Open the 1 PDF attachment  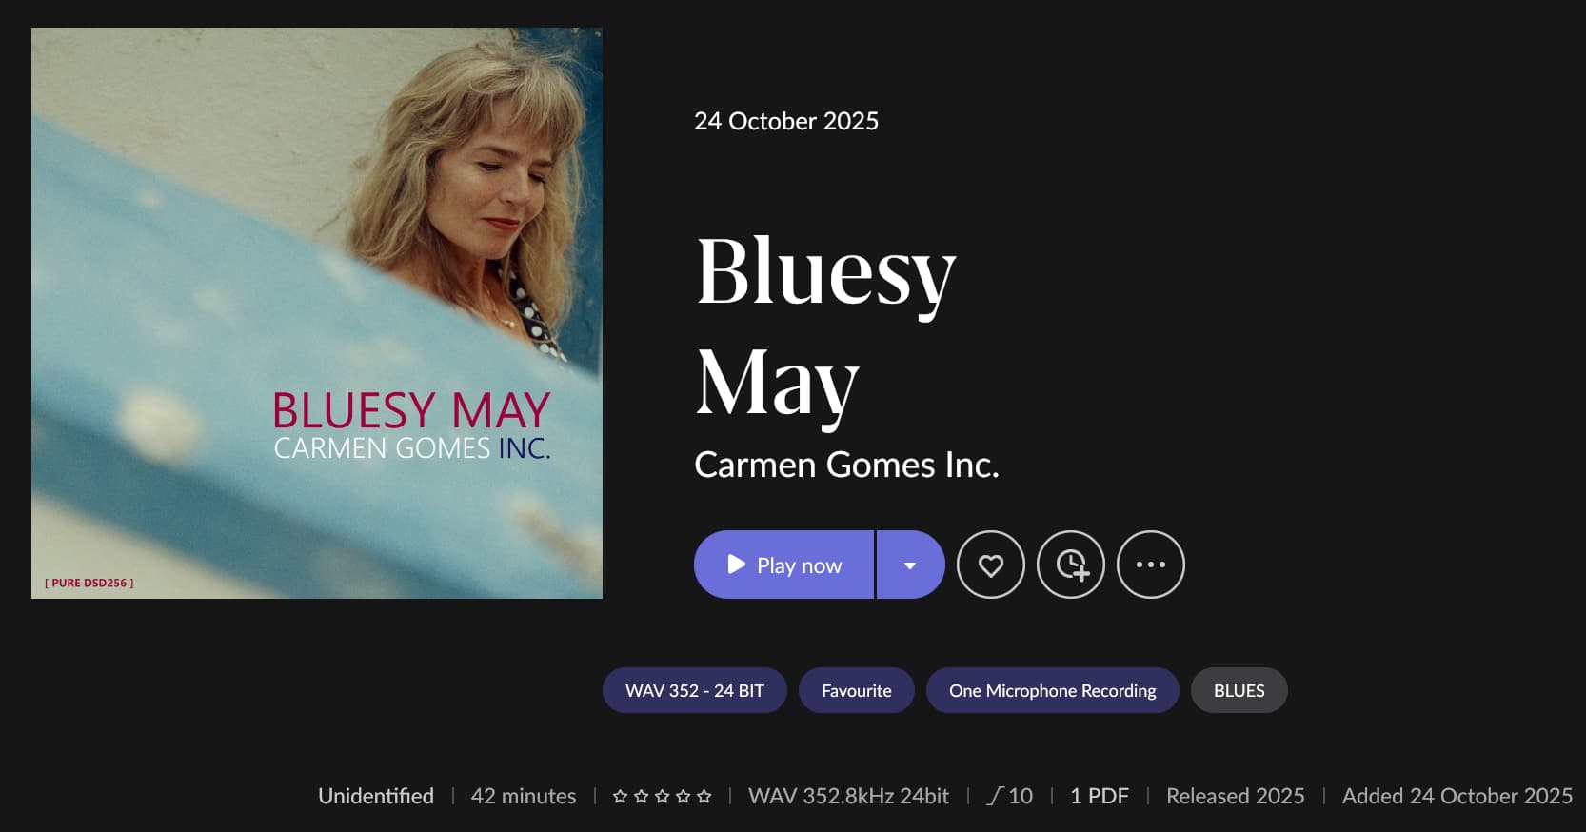tap(1100, 796)
